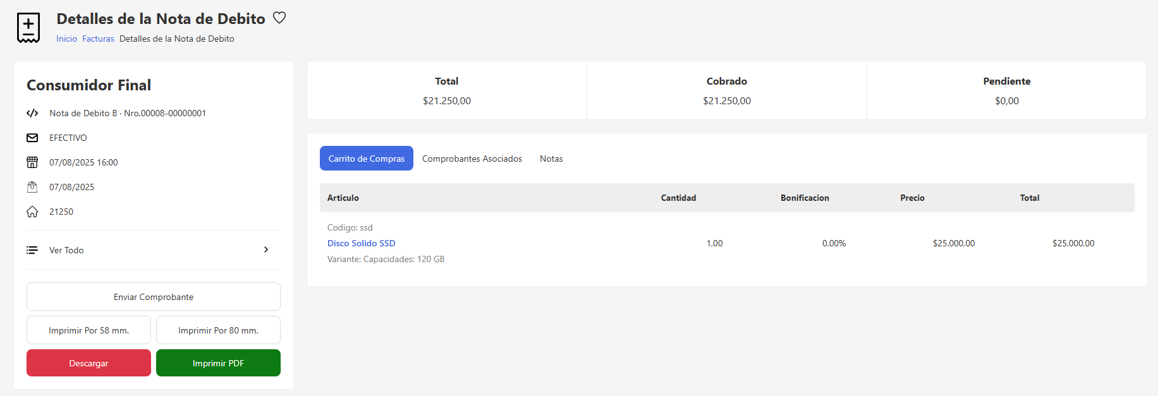
Task: Click the debit note receipt icon in header
Action: [x=28, y=28]
